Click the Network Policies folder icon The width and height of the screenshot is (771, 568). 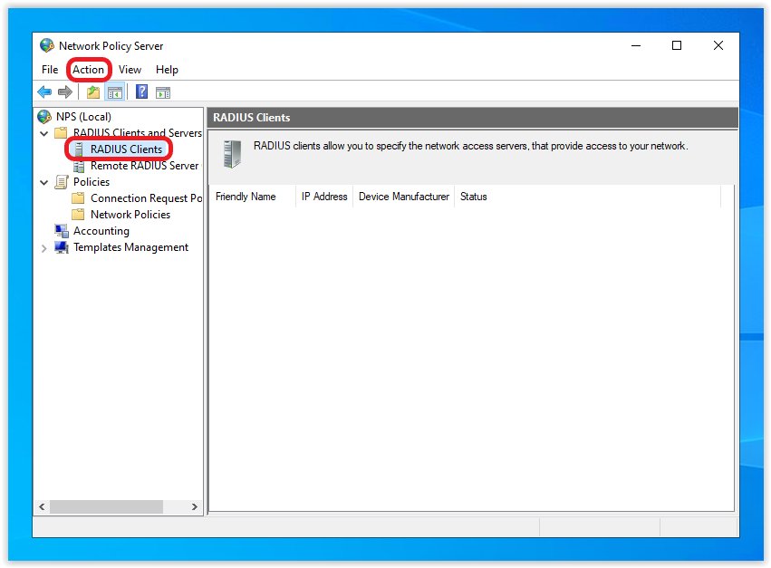click(x=78, y=215)
